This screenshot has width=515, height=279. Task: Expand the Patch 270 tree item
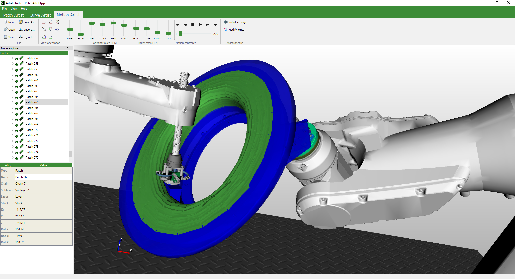[13, 130]
